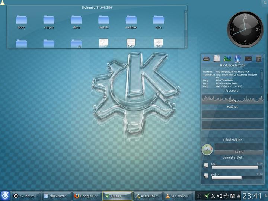Click the gyökér disk drive icon
This screenshot has width=268, height=201.
(x=206, y=176)
